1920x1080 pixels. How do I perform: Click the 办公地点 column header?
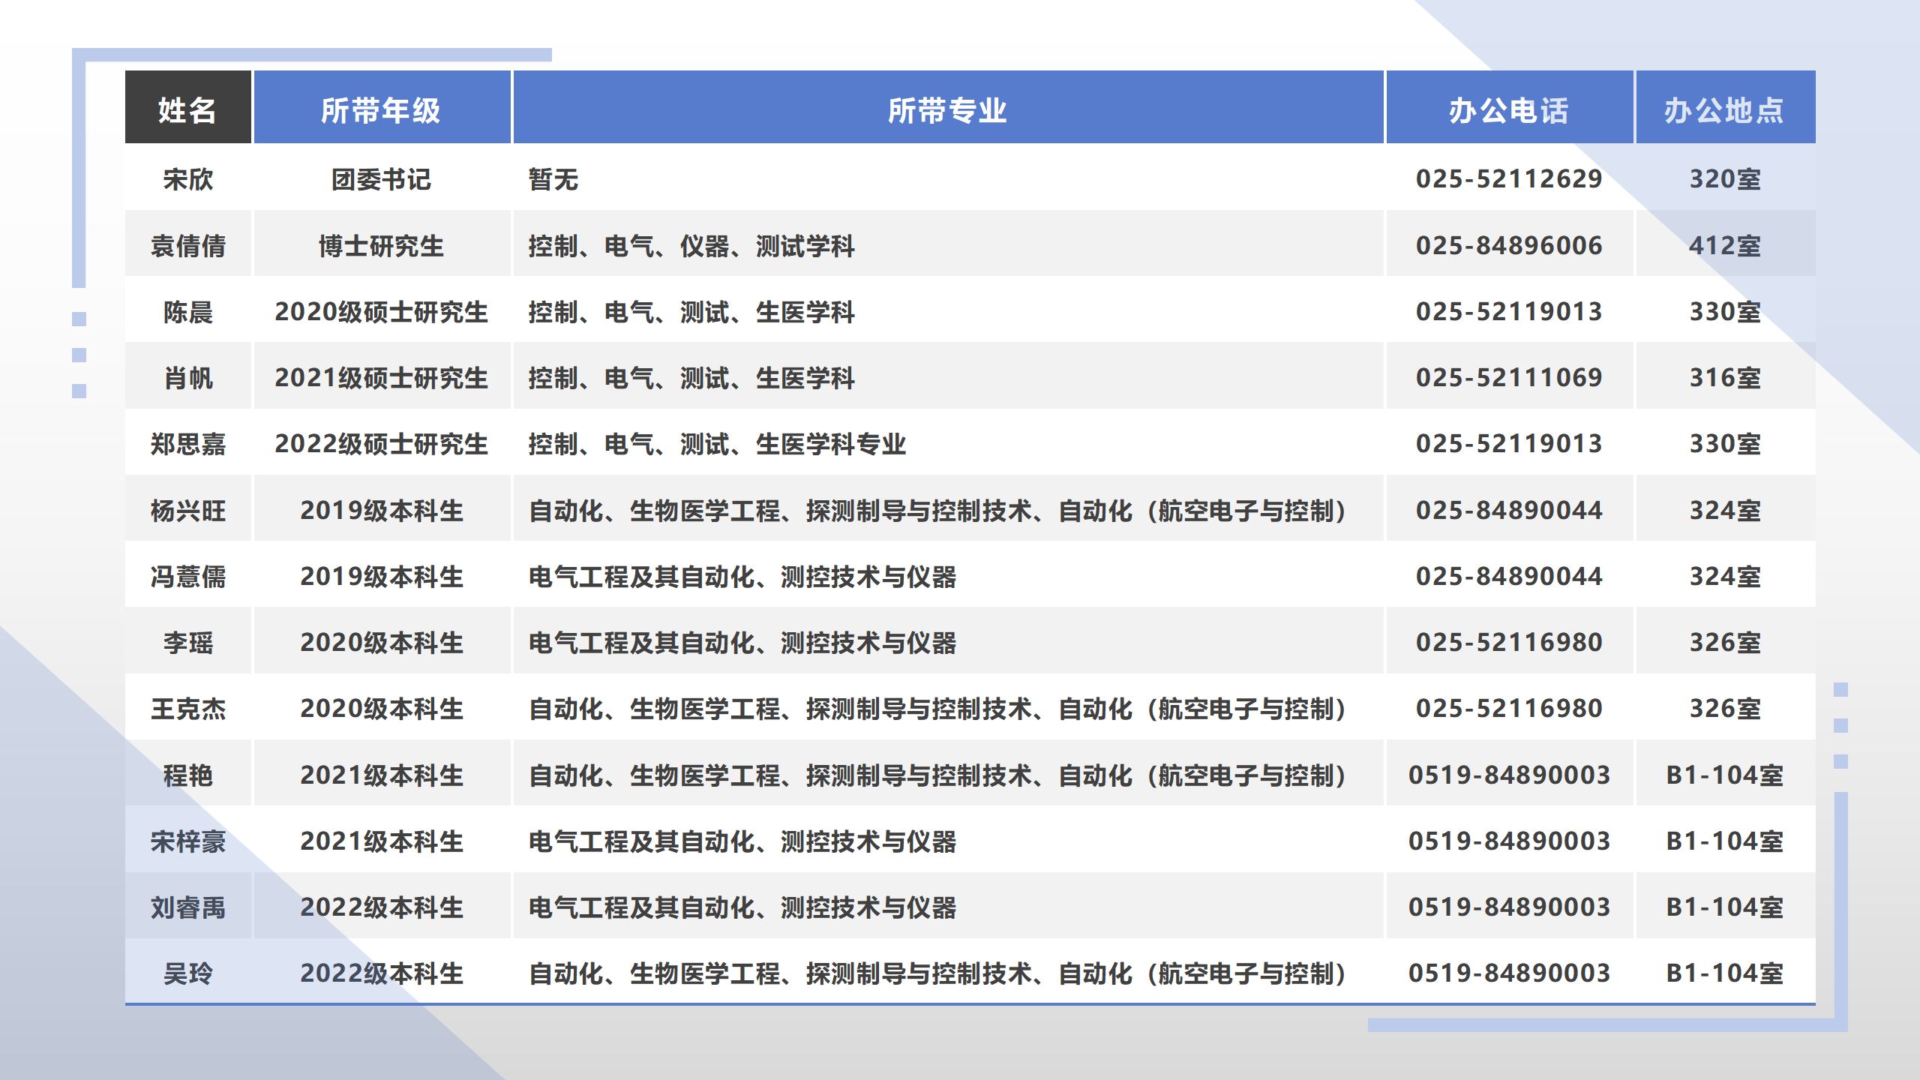[x=1725, y=107]
